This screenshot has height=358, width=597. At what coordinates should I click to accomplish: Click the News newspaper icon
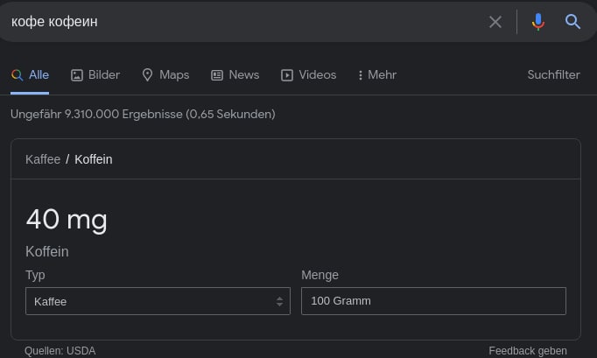point(217,75)
